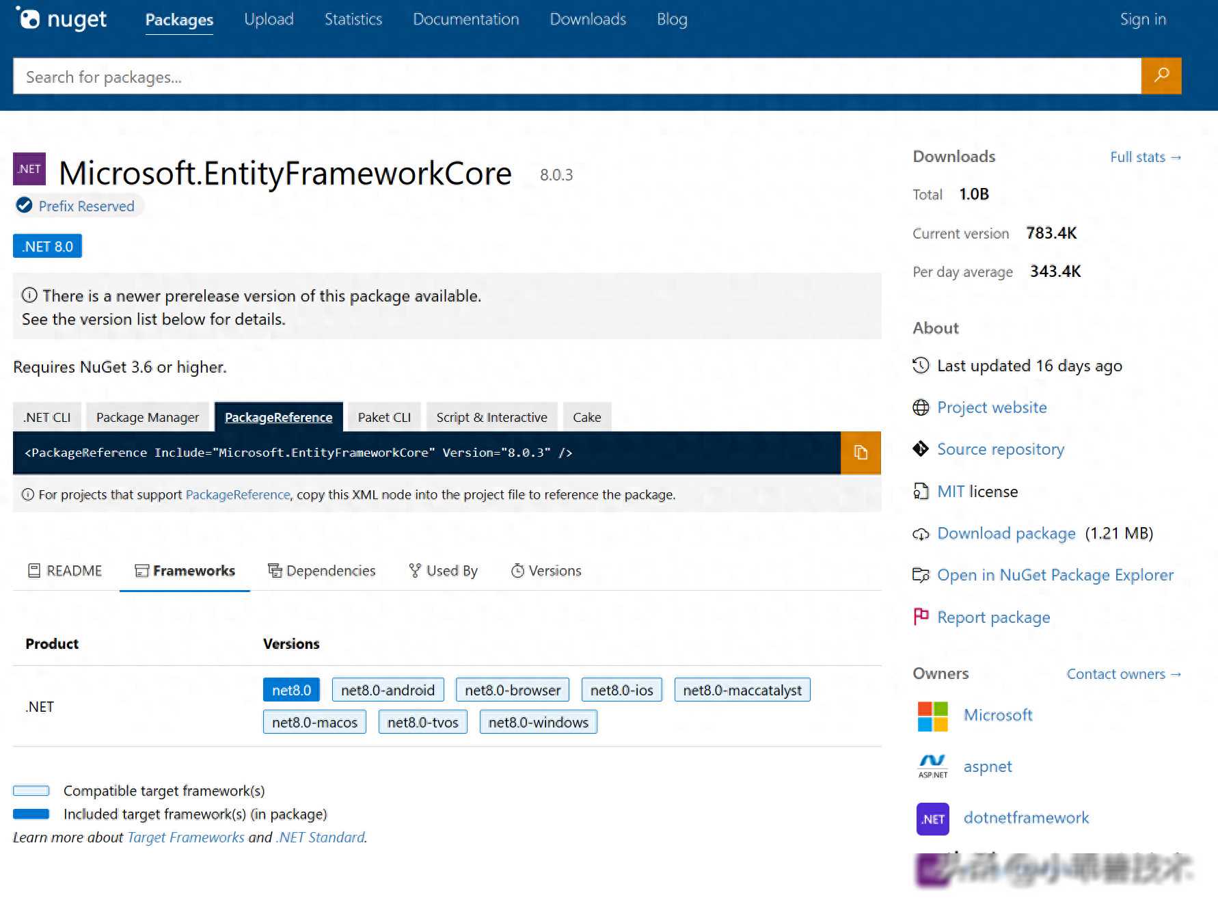Click the Prefix Reserved label
This screenshot has height=908, width=1218.
point(87,206)
